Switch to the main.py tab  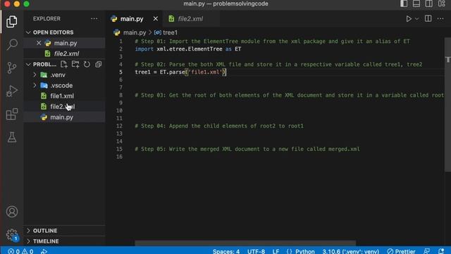click(x=132, y=19)
